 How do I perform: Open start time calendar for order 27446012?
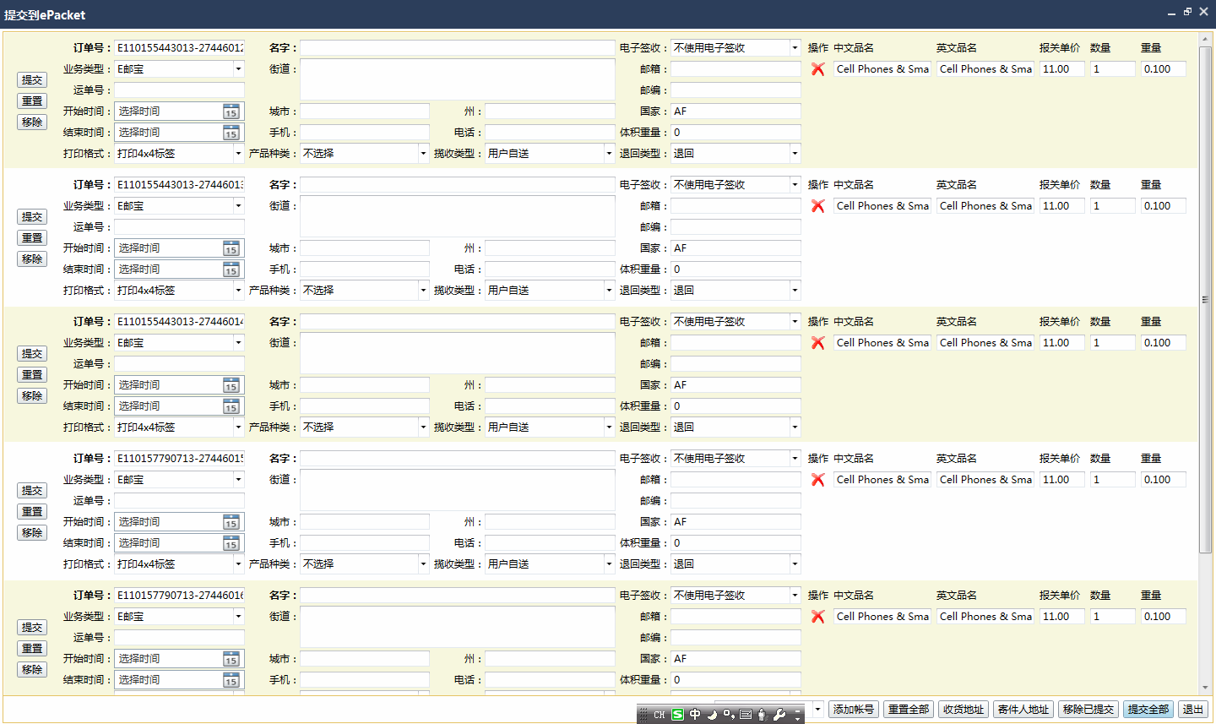click(x=231, y=112)
